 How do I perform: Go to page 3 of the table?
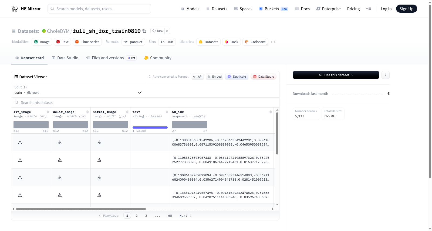click(146, 216)
